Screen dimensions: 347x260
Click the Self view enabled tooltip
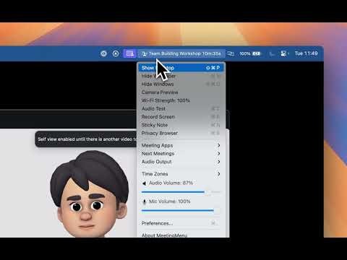click(86, 139)
